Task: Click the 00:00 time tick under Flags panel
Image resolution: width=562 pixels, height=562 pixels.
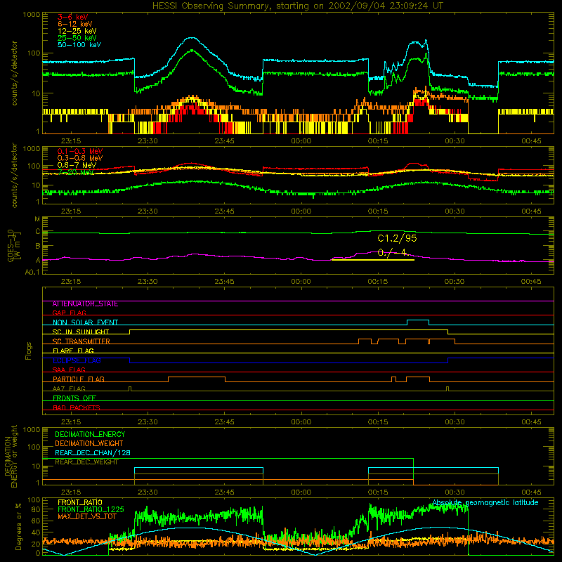Action: point(301,422)
